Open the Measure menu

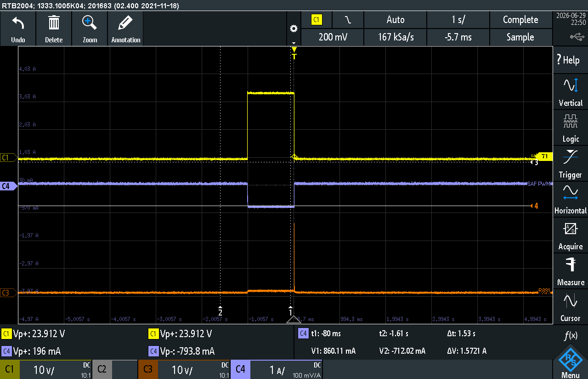coord(571,271)
